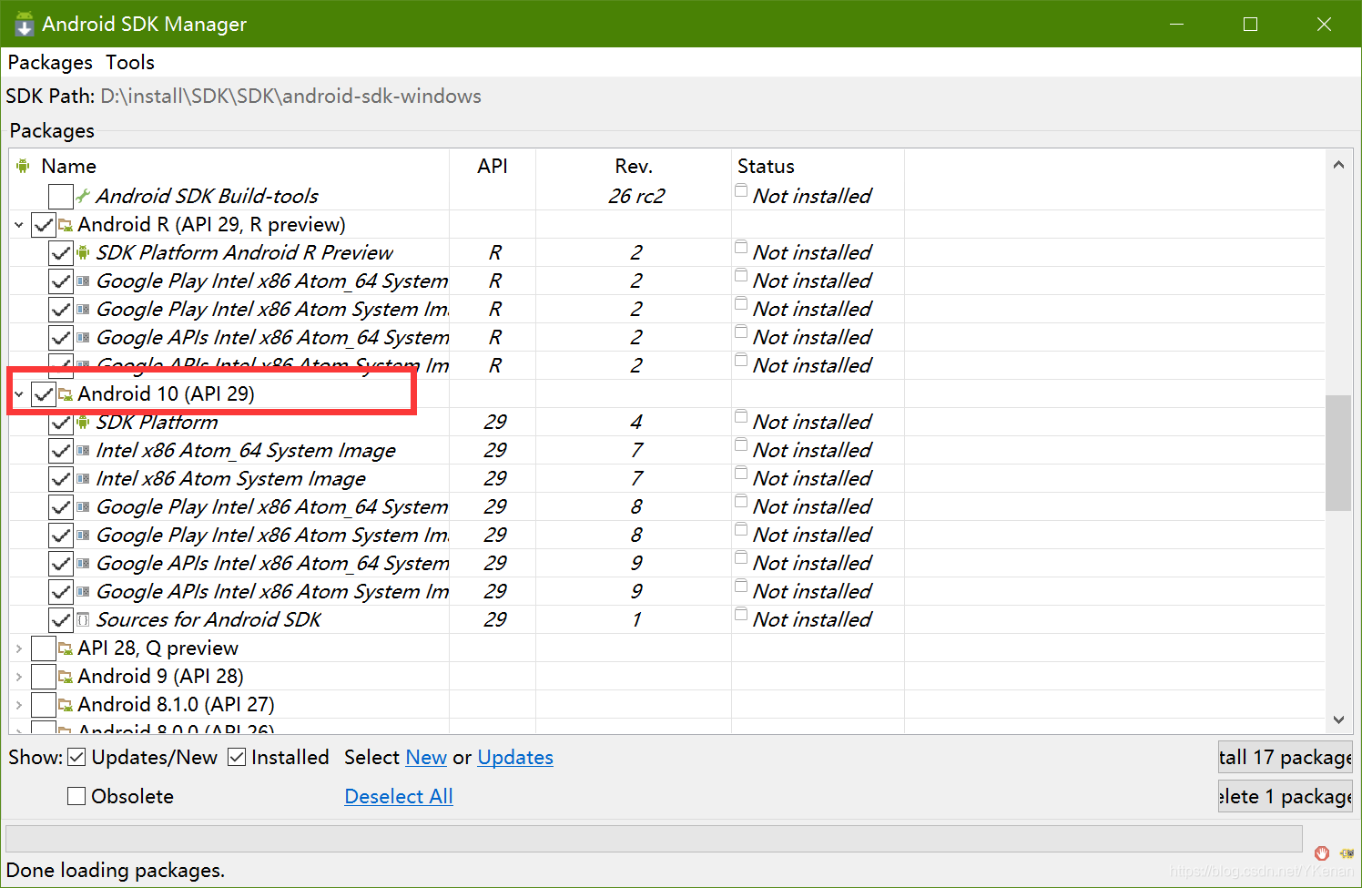The height and width of the screenshot is (888, 1362).
Task: Click the Android SDK Manager title bar icon
Action: 24,24
